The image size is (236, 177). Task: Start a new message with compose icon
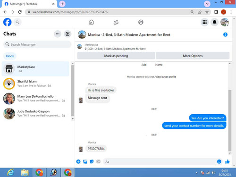click(x=67, y=34)
